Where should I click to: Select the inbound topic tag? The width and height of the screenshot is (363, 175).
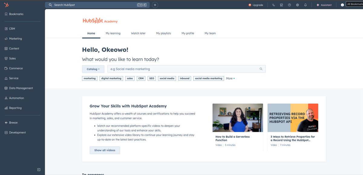pyautogui.click(x=185, y=78)
